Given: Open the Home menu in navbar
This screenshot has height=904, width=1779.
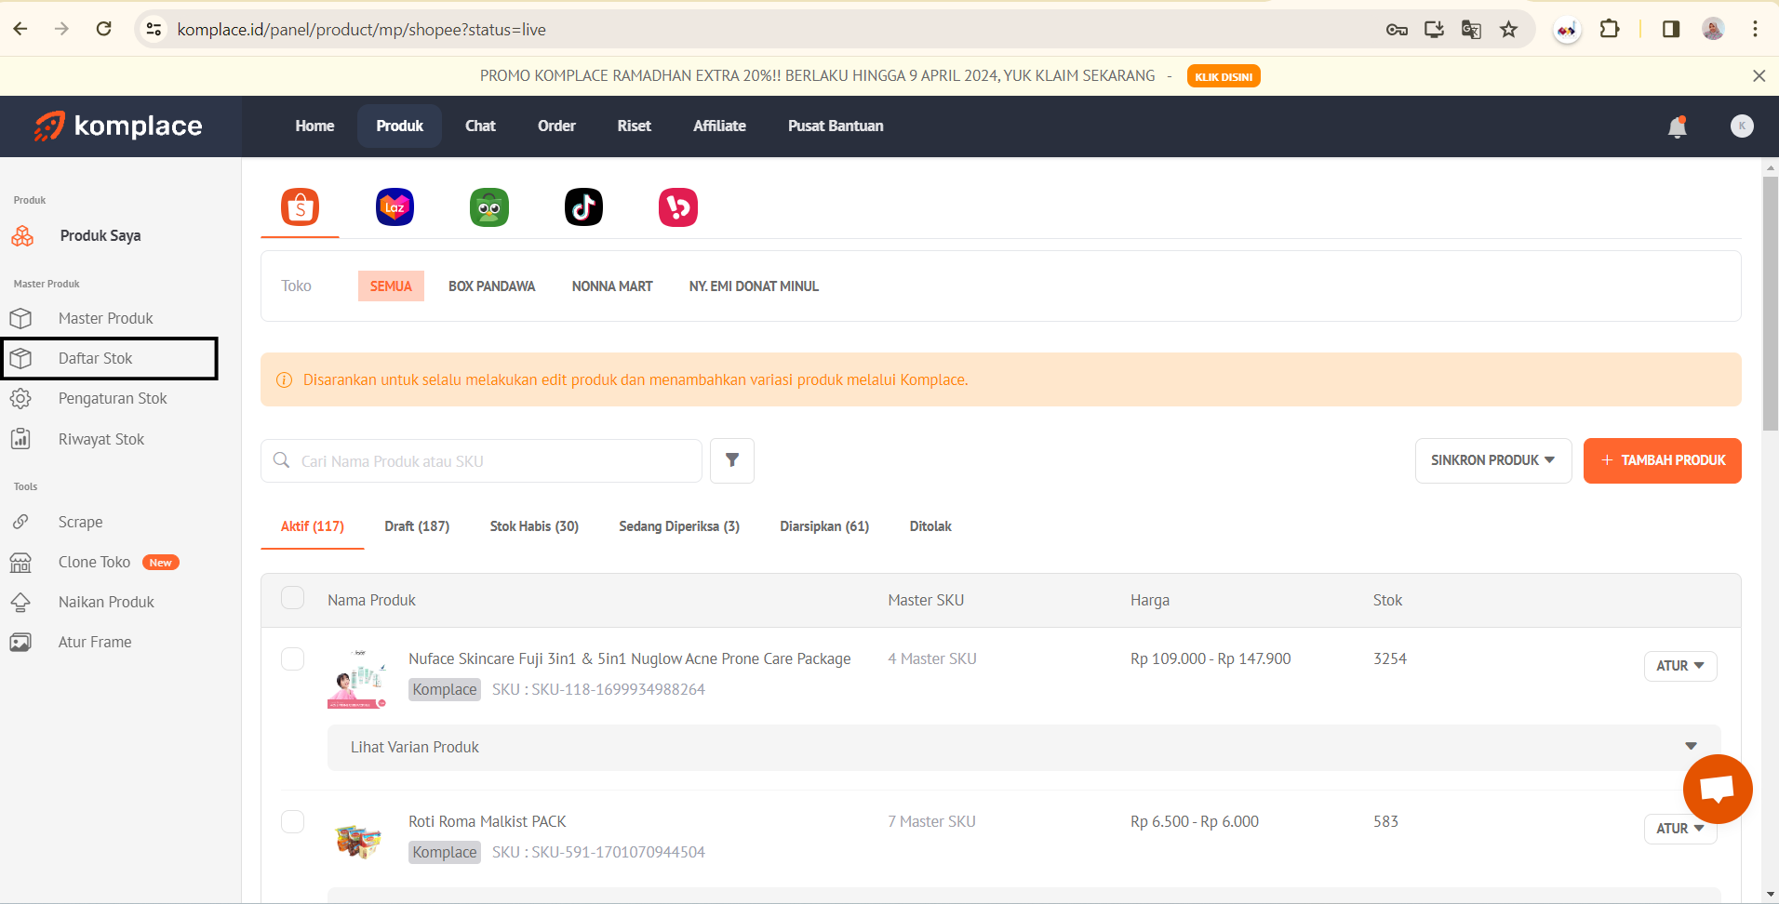Looking at the screenshot, I should (314, 126).
